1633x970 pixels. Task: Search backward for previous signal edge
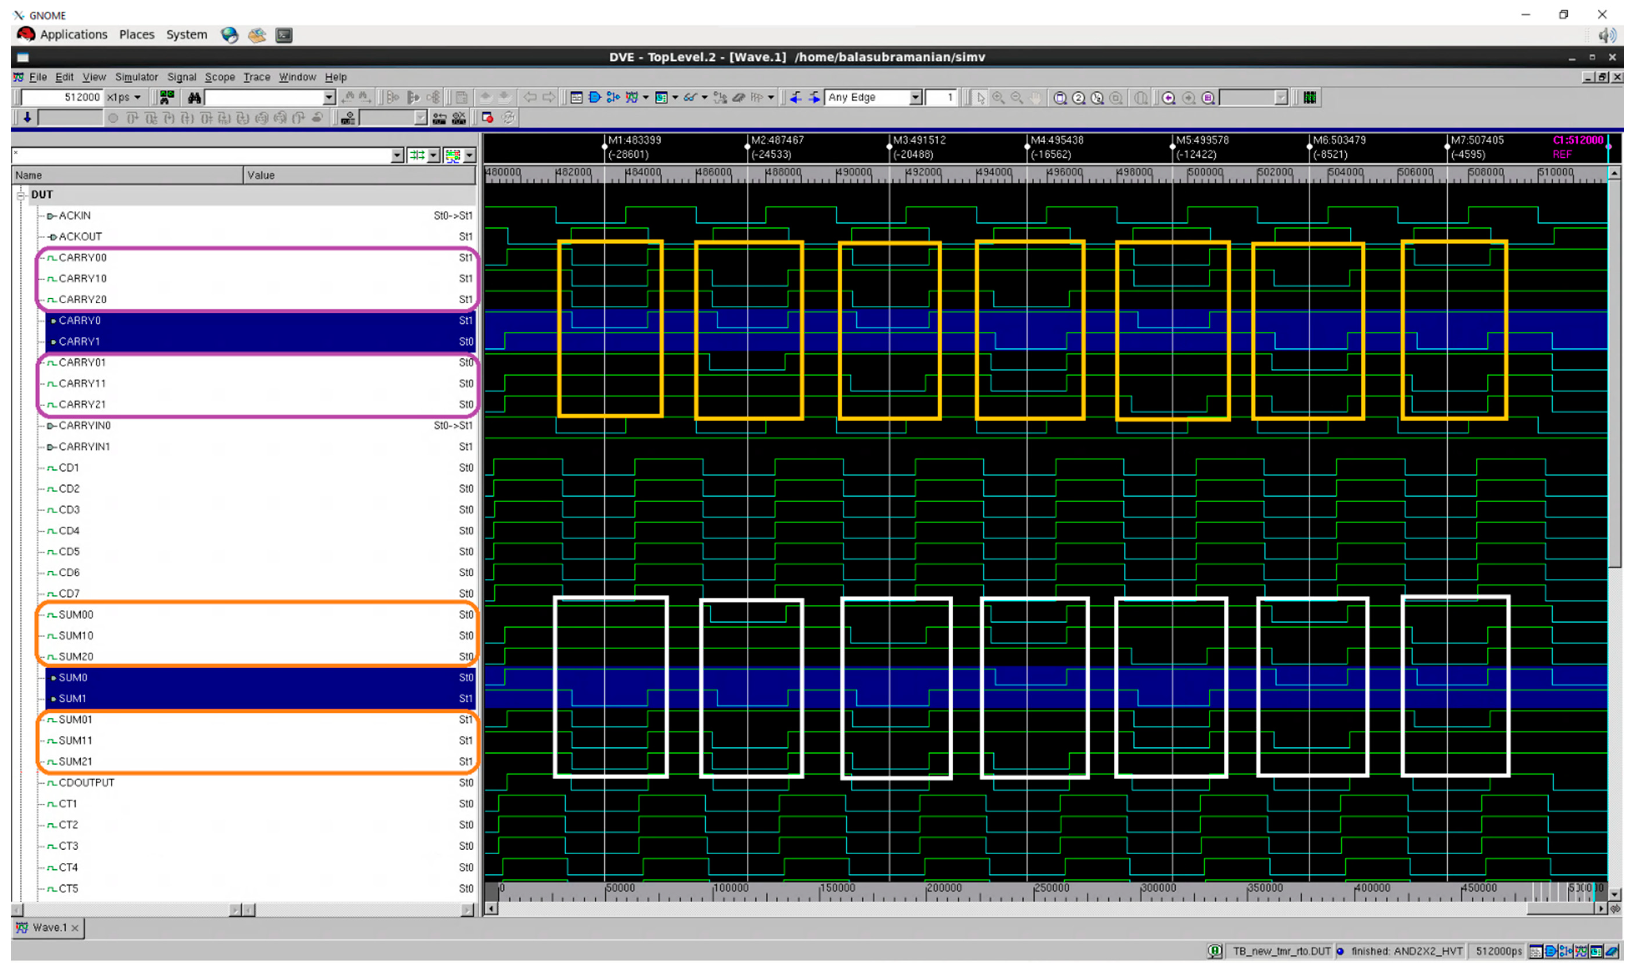pyautogui.click(x=796, y=98)
